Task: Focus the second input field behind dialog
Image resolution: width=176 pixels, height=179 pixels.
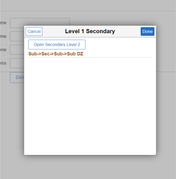Action: pyautogui.click(x=17, y=36)
